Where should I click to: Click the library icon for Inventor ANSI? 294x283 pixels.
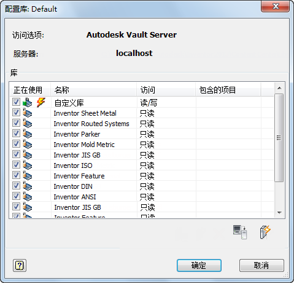click(x=28, y=196)
